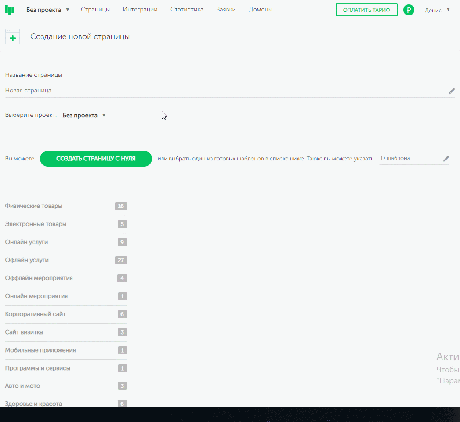
Task: Open the 'Выберите проект' project selector
Action: [84, 115]
